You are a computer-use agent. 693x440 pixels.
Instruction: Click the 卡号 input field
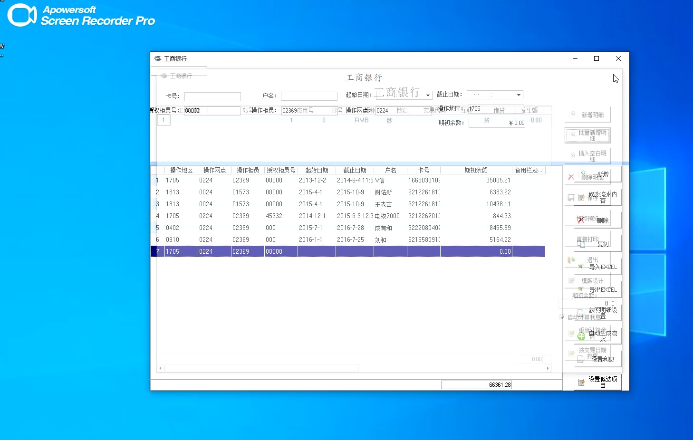212,96
